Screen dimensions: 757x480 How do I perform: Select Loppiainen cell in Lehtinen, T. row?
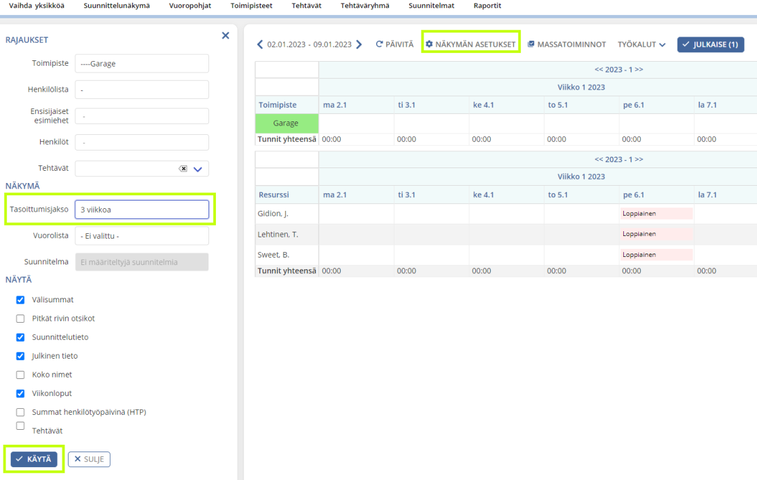(x=657, y=234)
